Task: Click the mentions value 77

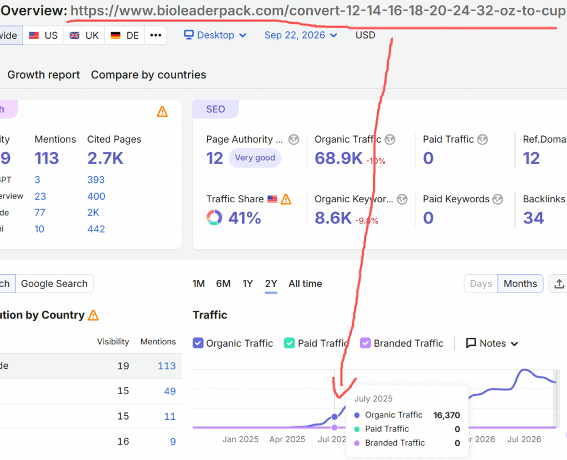Action: point(40,213)
